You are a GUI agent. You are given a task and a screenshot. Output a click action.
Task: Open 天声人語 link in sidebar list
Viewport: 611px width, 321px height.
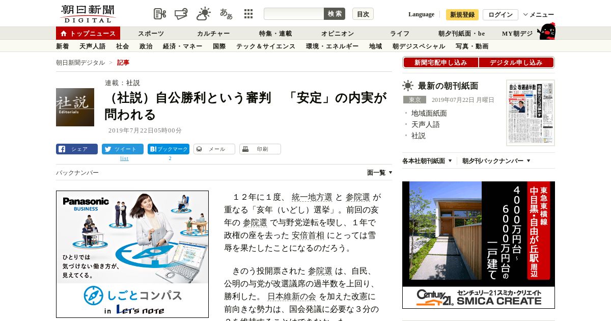pyautogui.click(x=426, y=124)
